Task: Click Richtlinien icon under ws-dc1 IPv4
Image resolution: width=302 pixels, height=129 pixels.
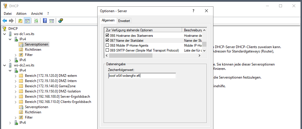Action: coord(21,49)
